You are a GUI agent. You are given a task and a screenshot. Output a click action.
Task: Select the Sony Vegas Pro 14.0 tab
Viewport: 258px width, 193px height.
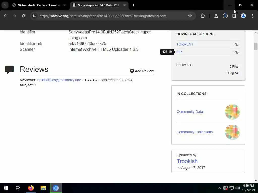pyautogui.click(x=99, y=5)
